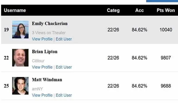Viewport: 178px width, 103px height.
Task: Sort by the Pts Won column header
Action: tap(166, 10)
